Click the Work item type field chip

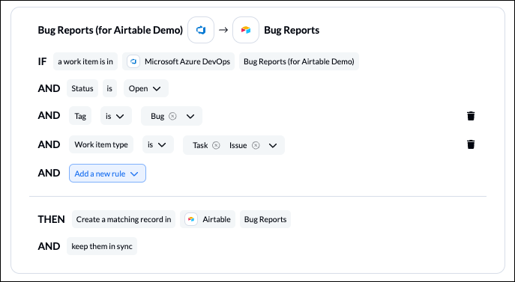(101, 144)
